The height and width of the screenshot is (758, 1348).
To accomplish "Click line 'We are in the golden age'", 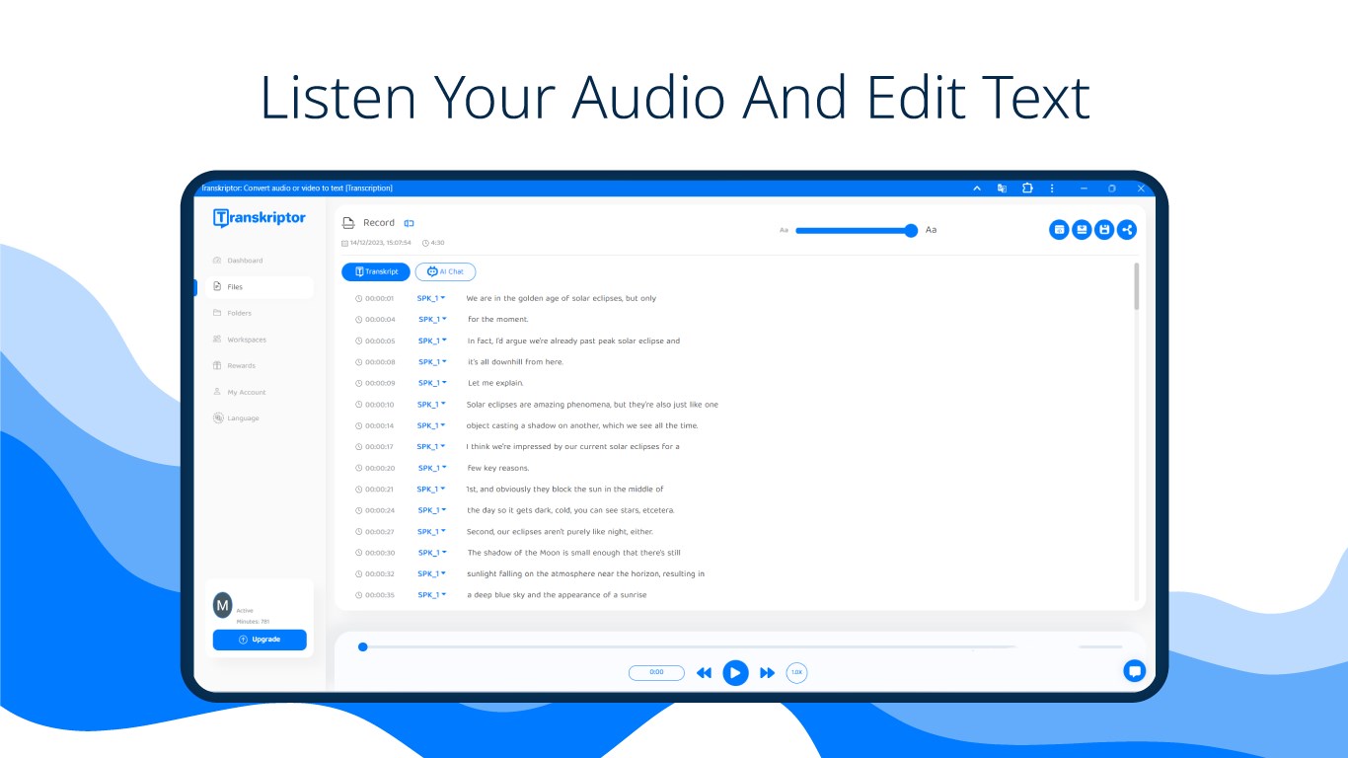I will [562, 298].
